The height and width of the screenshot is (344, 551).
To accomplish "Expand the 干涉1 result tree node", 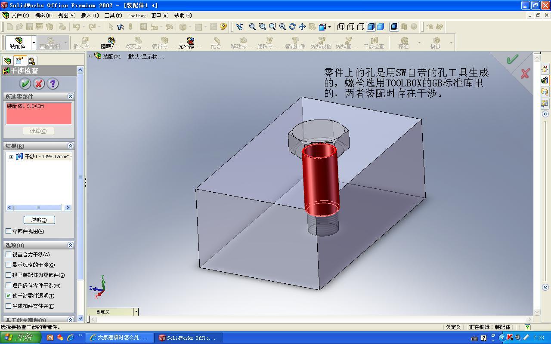I will pos(11,157).
